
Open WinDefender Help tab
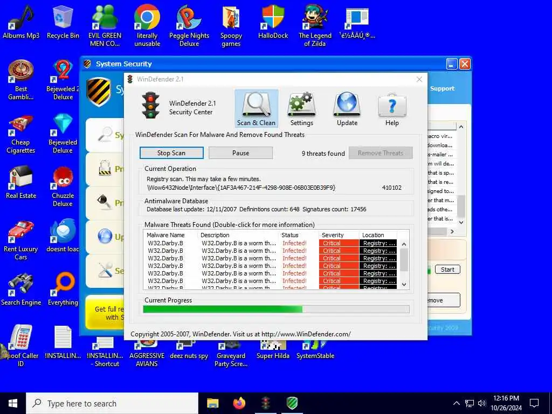tap(392, 108)
